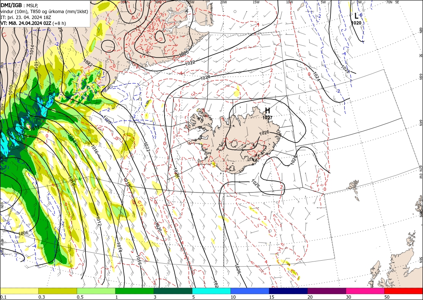
Task: Click the 5W longitude label at top
Action: [x=323, y=2]
